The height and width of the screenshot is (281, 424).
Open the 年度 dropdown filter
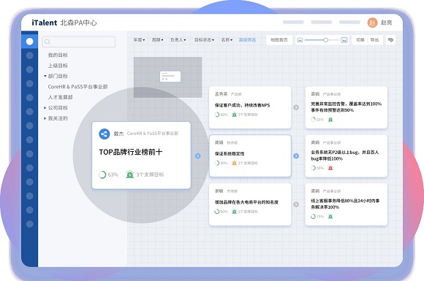point(139,40)
